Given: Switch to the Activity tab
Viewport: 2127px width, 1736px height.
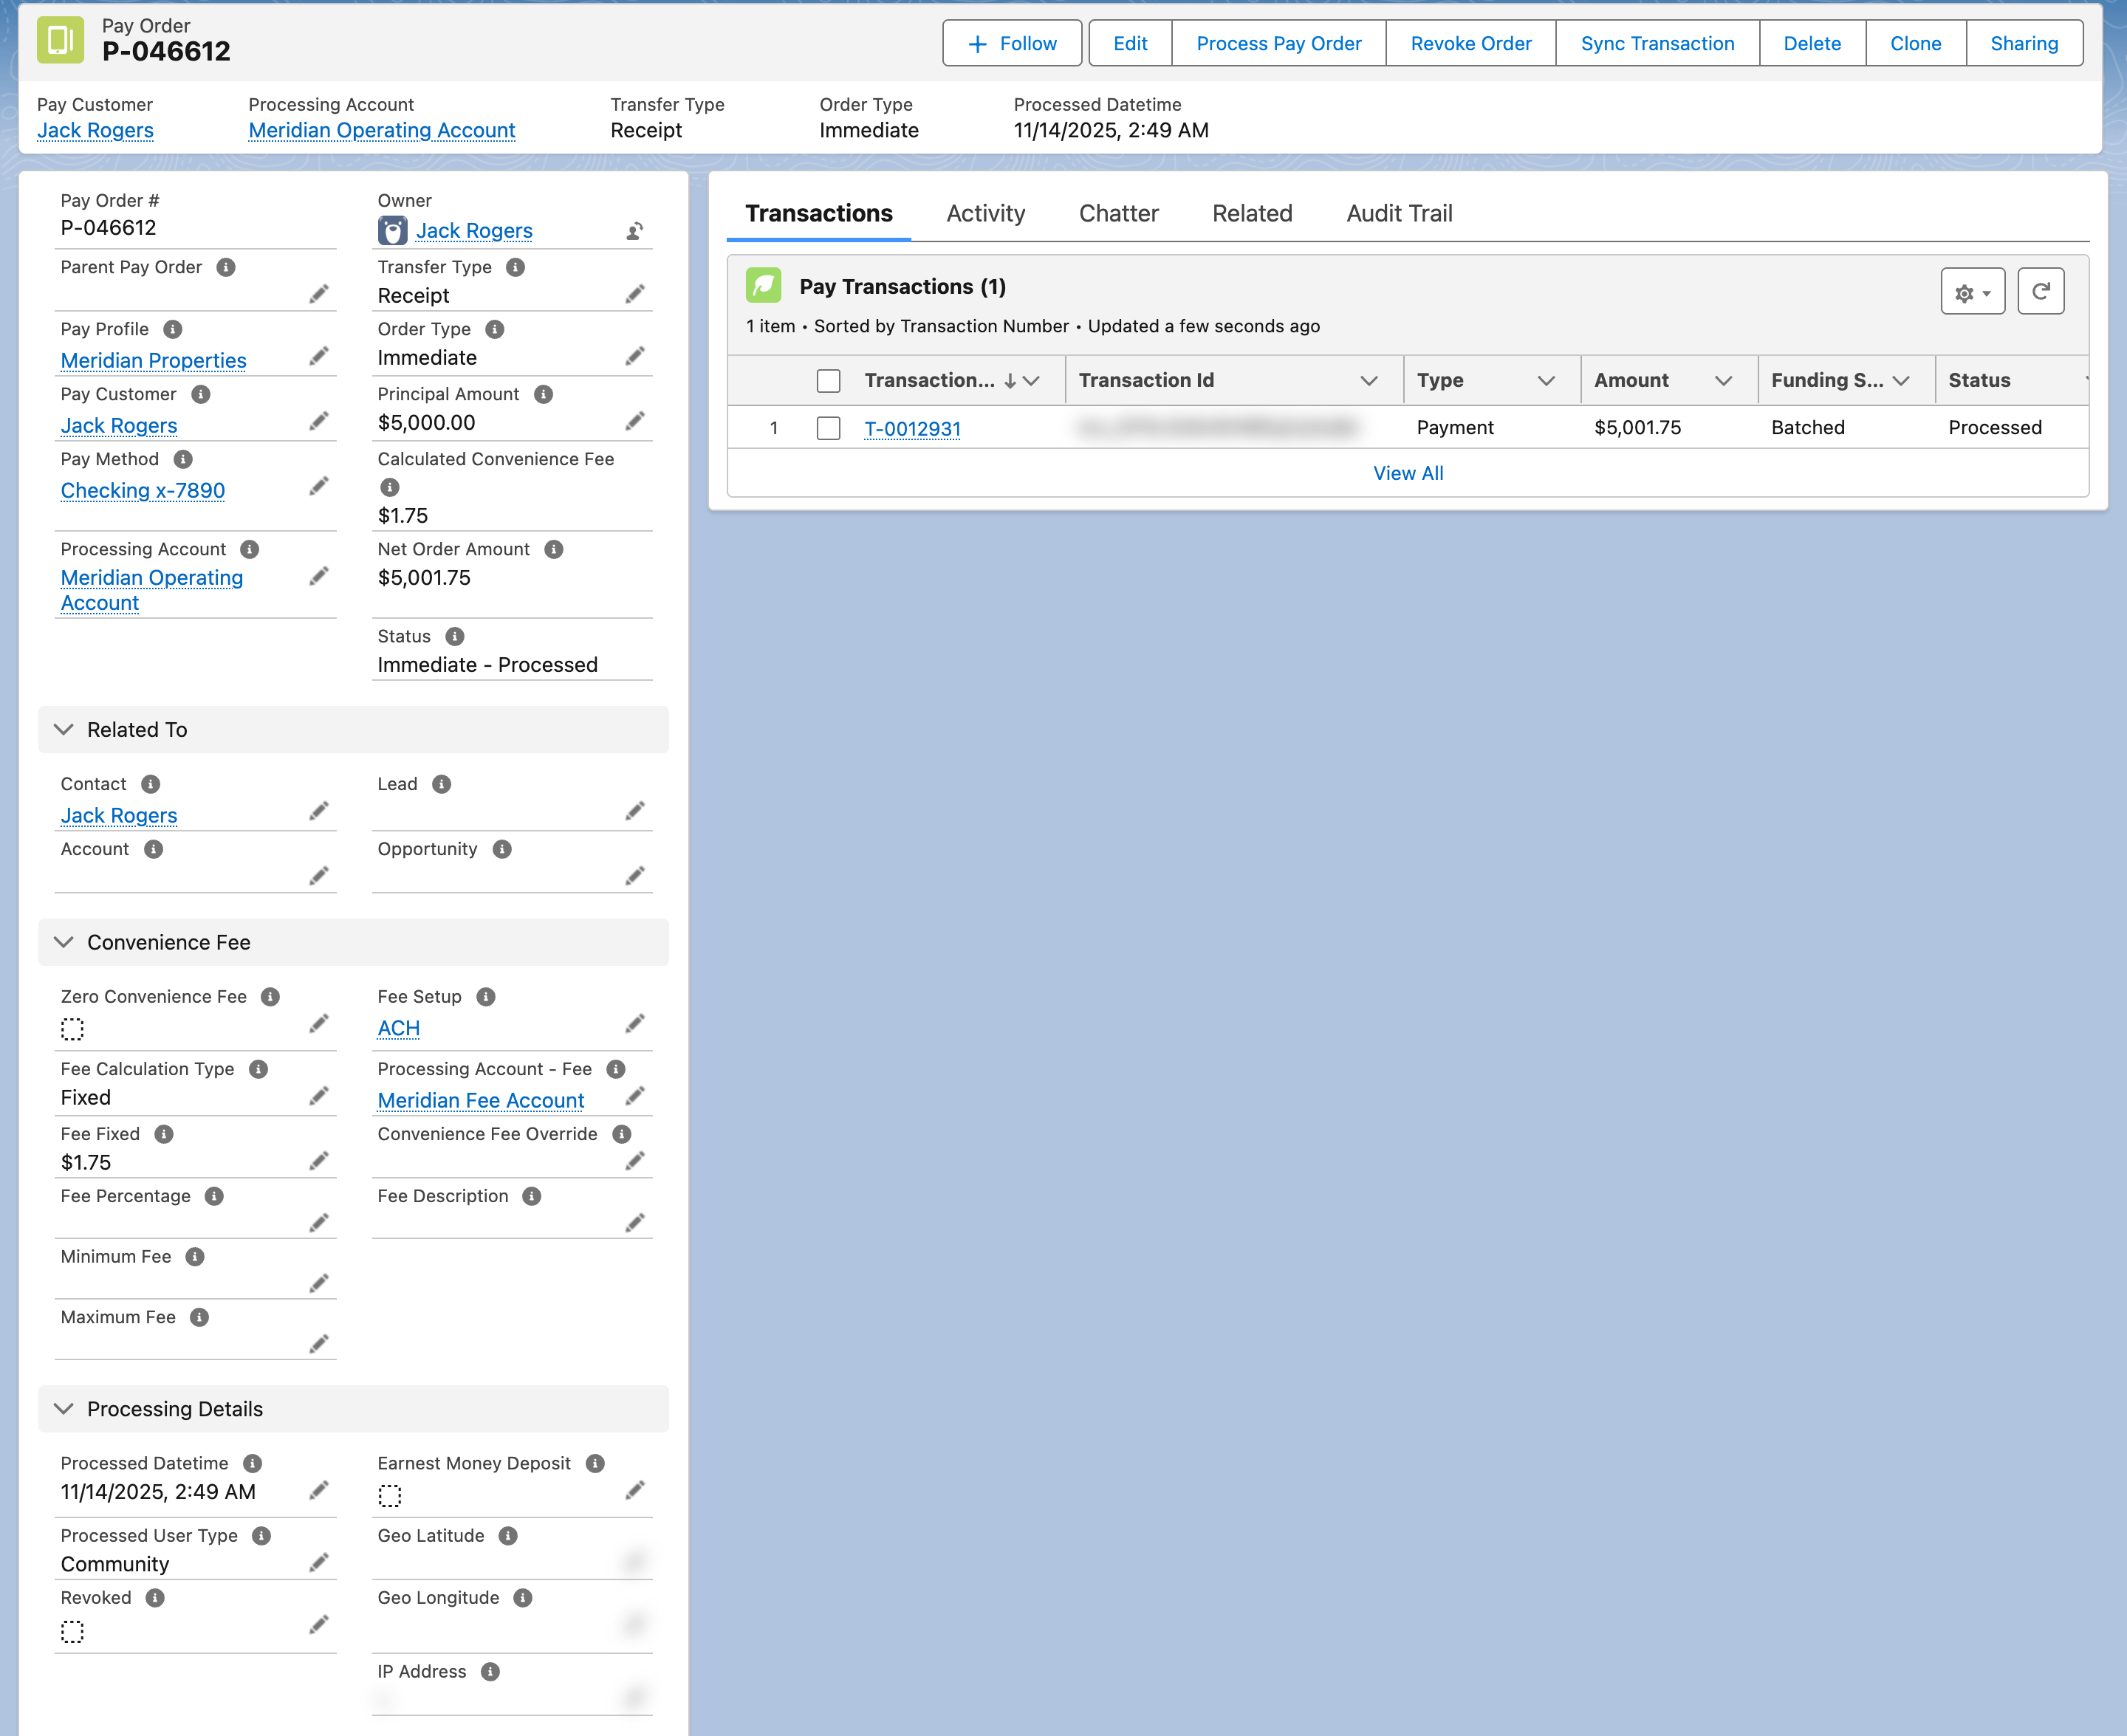Looking at the screenshot, I should [985, 213].
